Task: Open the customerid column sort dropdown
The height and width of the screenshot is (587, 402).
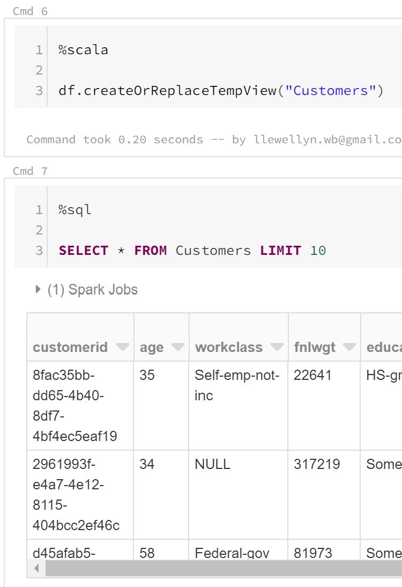Action: (x=123, y=347)
